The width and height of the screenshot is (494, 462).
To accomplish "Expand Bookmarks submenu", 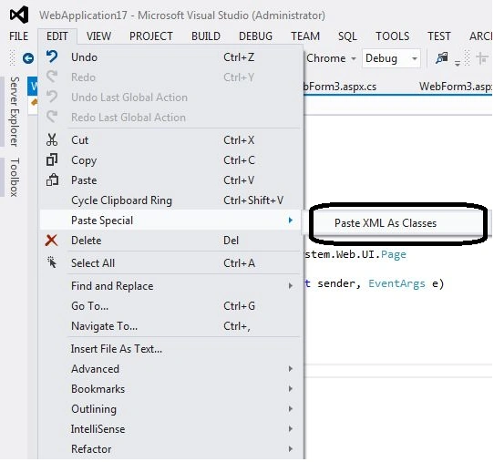I will click(170, 389).
